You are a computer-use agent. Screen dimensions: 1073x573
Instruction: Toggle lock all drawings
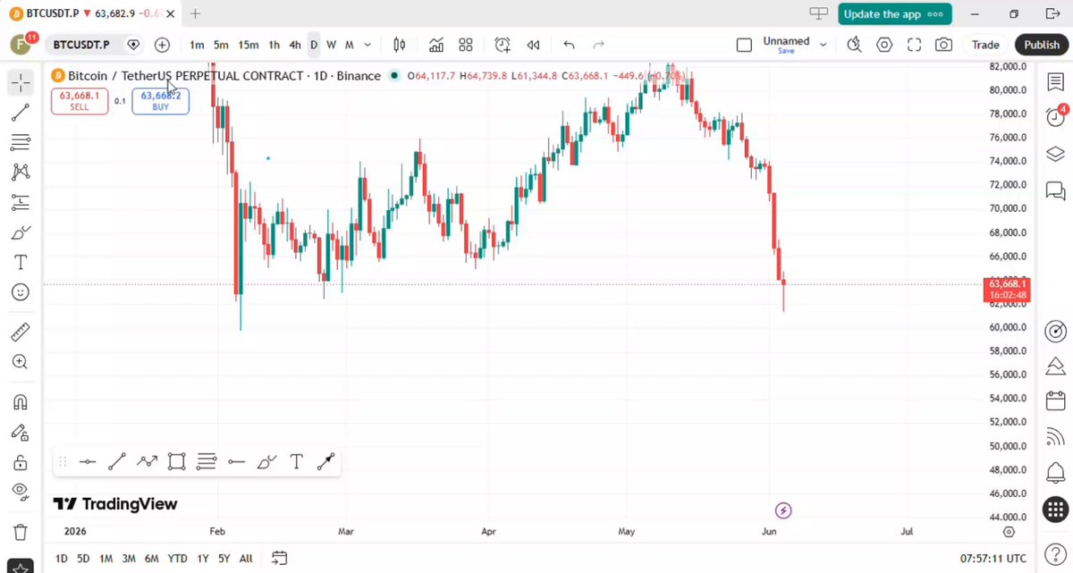[x=20, y=462]
